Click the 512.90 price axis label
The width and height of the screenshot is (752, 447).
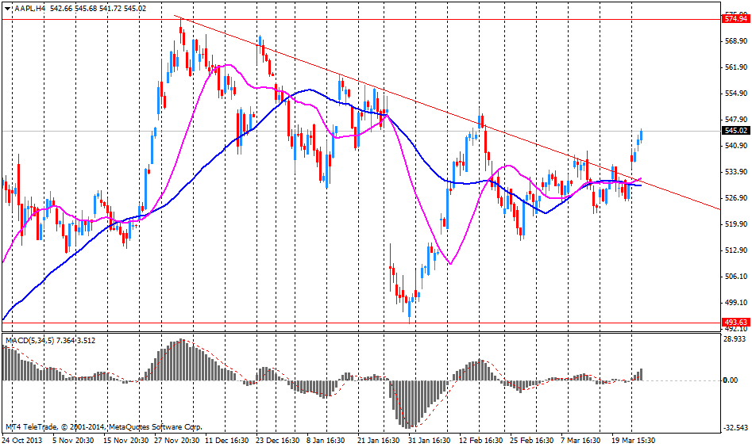click(x=736, y=250)
